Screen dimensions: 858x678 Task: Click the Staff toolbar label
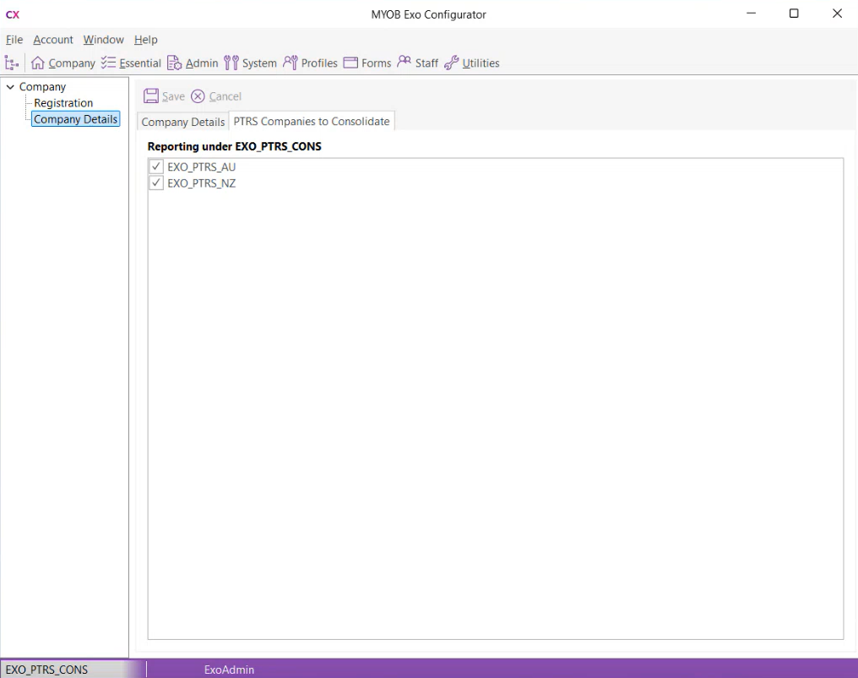(426, 63)
